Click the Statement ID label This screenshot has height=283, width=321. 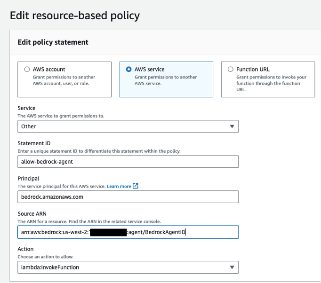34,143
